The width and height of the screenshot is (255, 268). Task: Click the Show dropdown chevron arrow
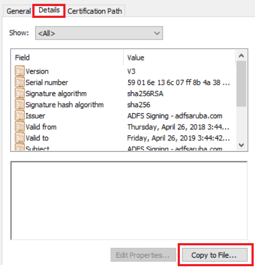(157, 33)
